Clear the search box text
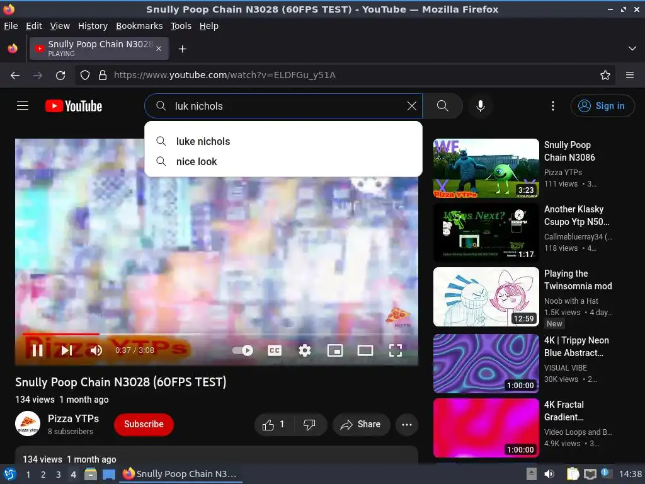 [412, 106]
